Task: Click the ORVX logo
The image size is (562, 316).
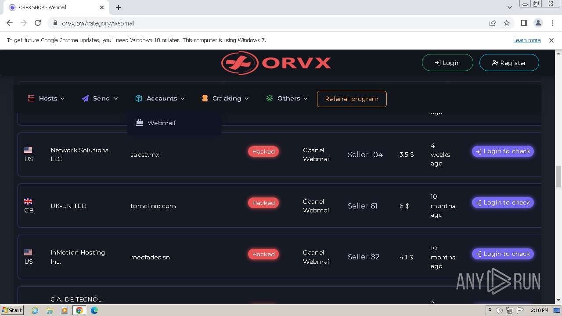Action: (276, 63)
